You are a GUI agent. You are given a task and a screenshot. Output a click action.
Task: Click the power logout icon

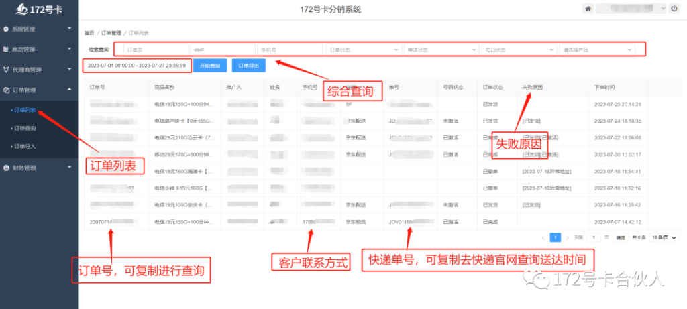(674, 8)
